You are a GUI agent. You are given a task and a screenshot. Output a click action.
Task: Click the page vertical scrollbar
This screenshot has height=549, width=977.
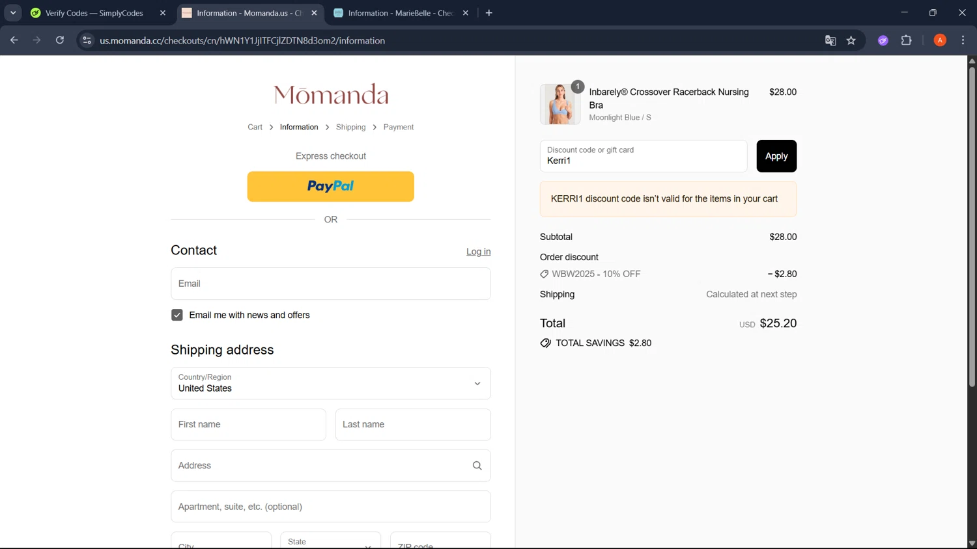[x=972, y=226]
